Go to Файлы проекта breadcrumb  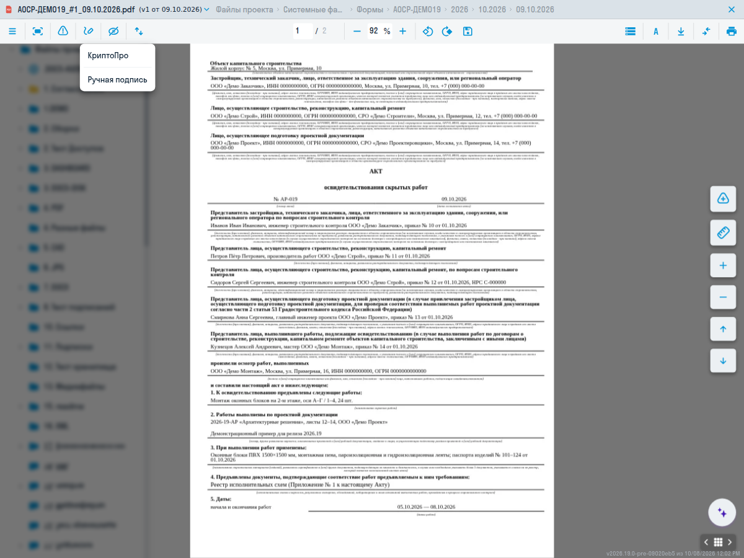click(x=244, y=10)
